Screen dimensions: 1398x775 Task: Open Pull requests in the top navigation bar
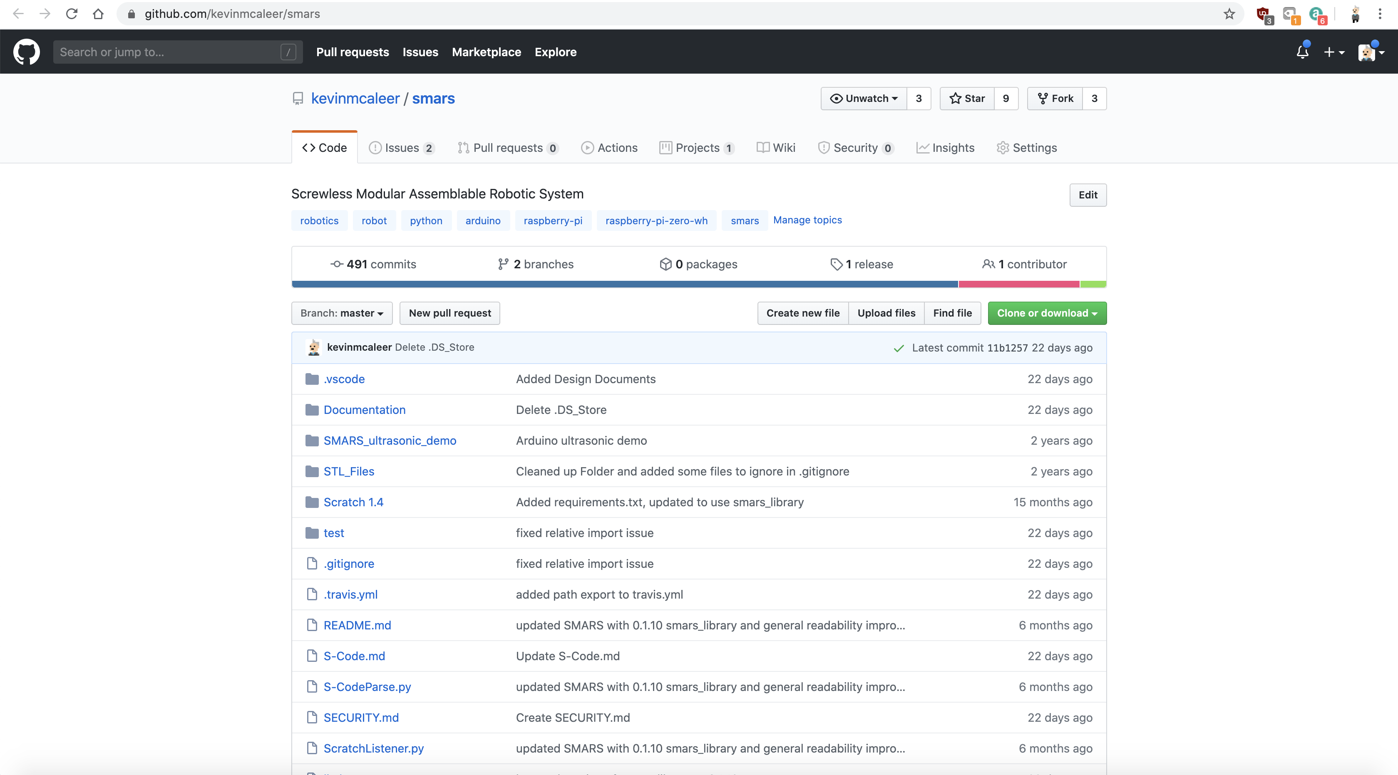point(353,52)
